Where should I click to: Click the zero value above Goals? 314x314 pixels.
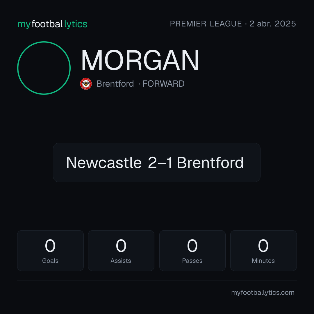pyautogui.click(x=50, y=246)
